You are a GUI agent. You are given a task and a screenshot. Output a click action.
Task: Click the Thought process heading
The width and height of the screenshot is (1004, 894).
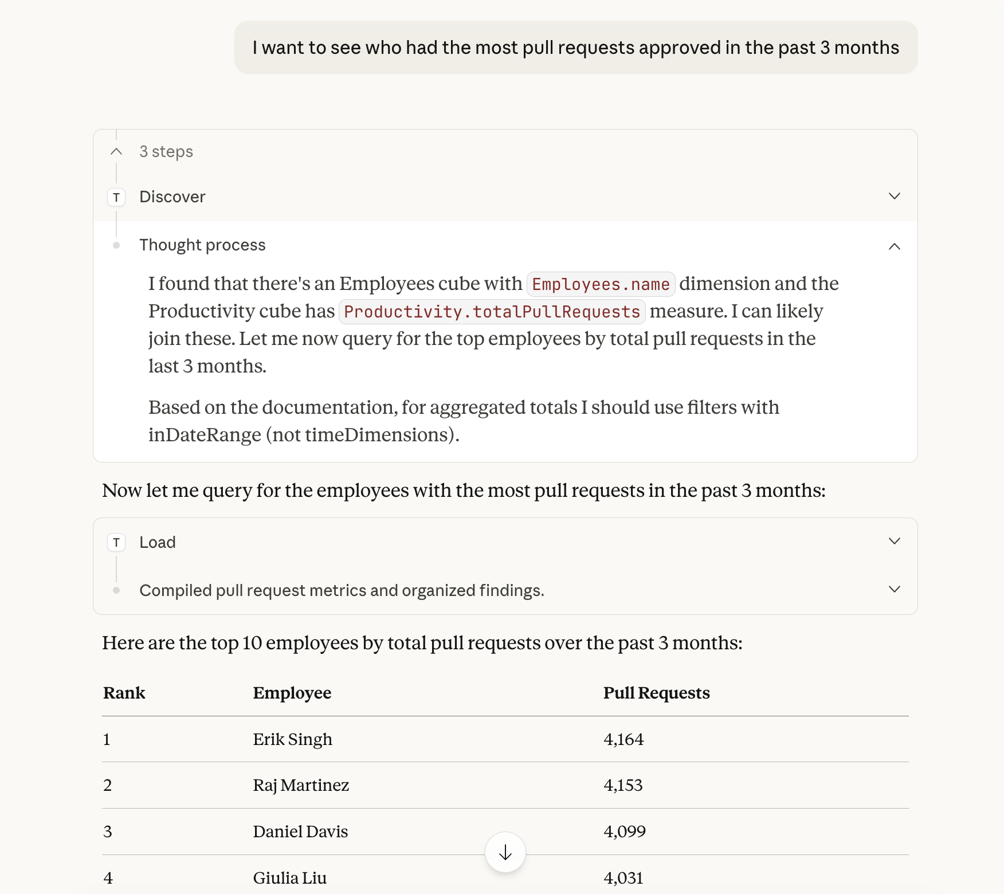pos(202,245)
